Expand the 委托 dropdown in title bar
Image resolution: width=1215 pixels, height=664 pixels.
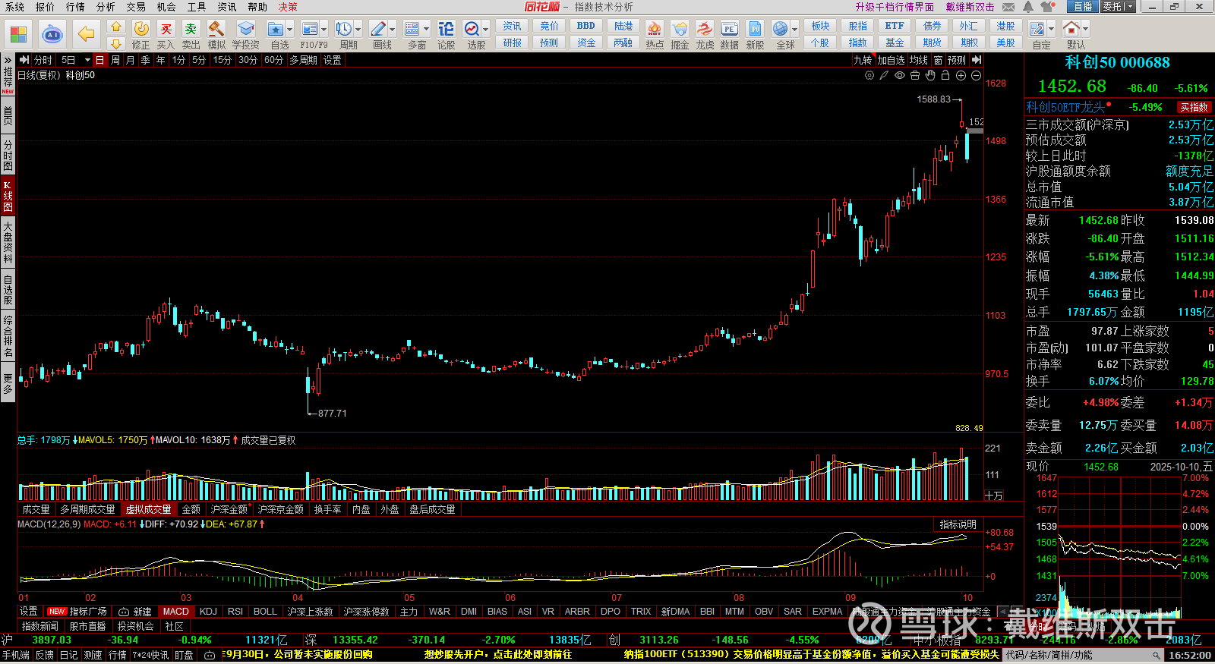pyautogui.click(x=1130, y=7)
